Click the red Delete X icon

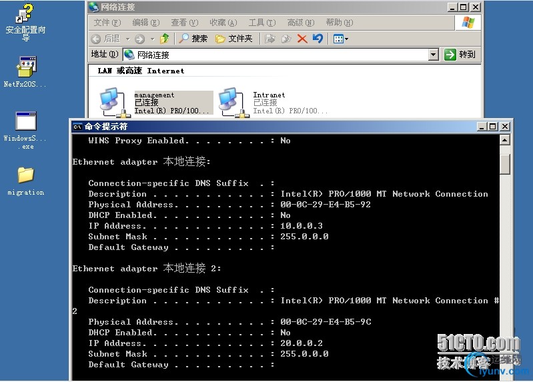(302, 39)
